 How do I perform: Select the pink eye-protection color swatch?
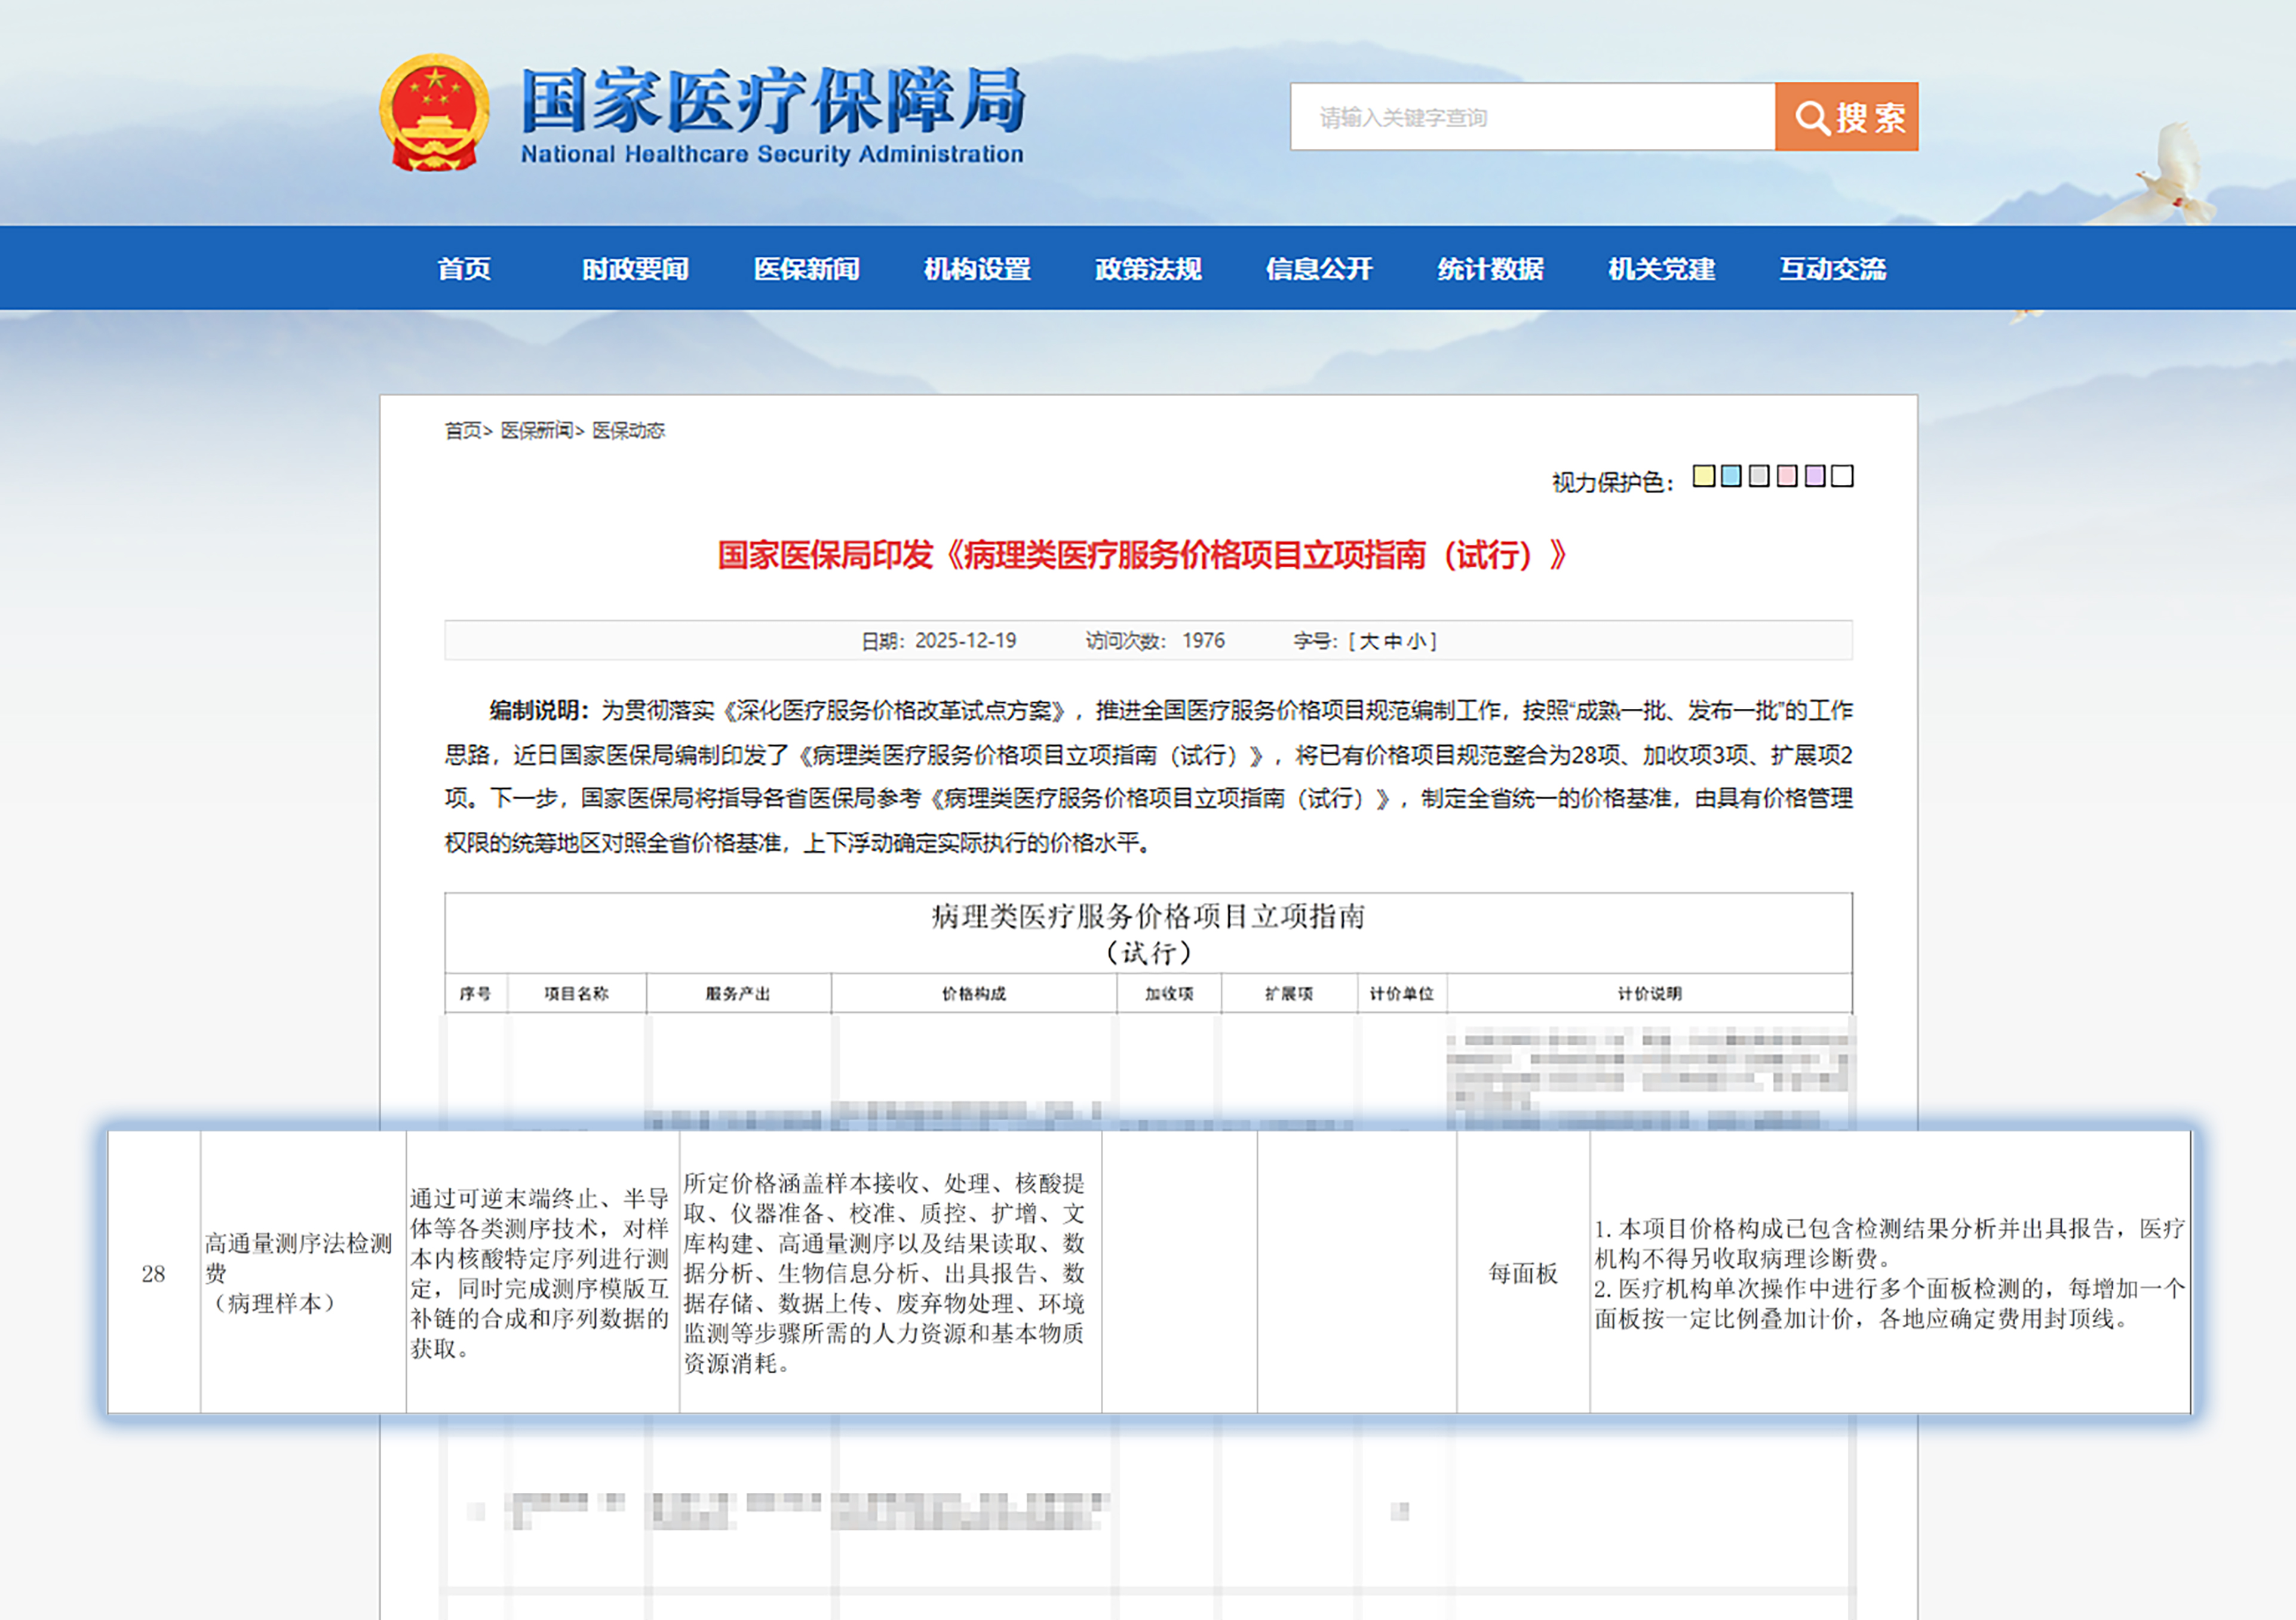1787,477
